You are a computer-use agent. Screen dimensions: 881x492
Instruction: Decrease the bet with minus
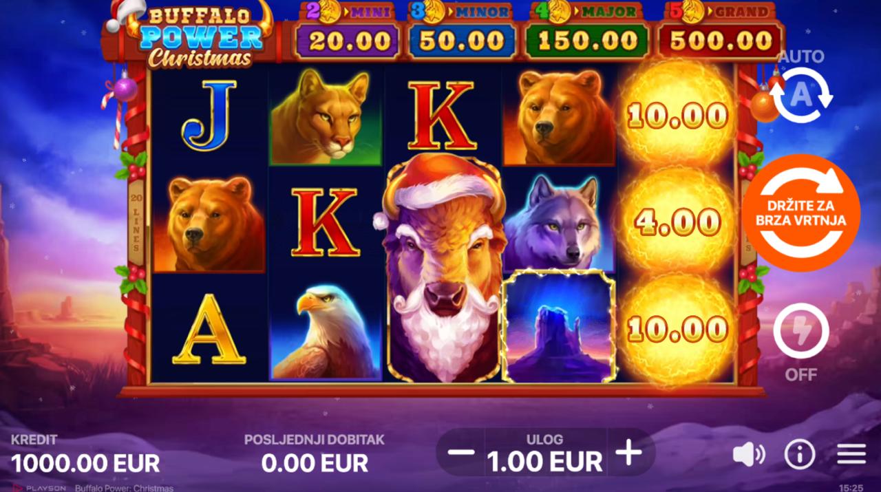(x=461, y=452)
